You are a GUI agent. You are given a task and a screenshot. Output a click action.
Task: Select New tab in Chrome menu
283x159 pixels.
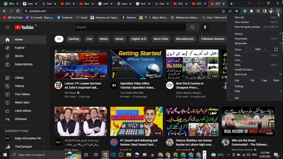pos(255,17)
